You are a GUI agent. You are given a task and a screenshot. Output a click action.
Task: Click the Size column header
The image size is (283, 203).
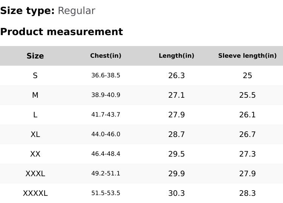tap(35, 56)
